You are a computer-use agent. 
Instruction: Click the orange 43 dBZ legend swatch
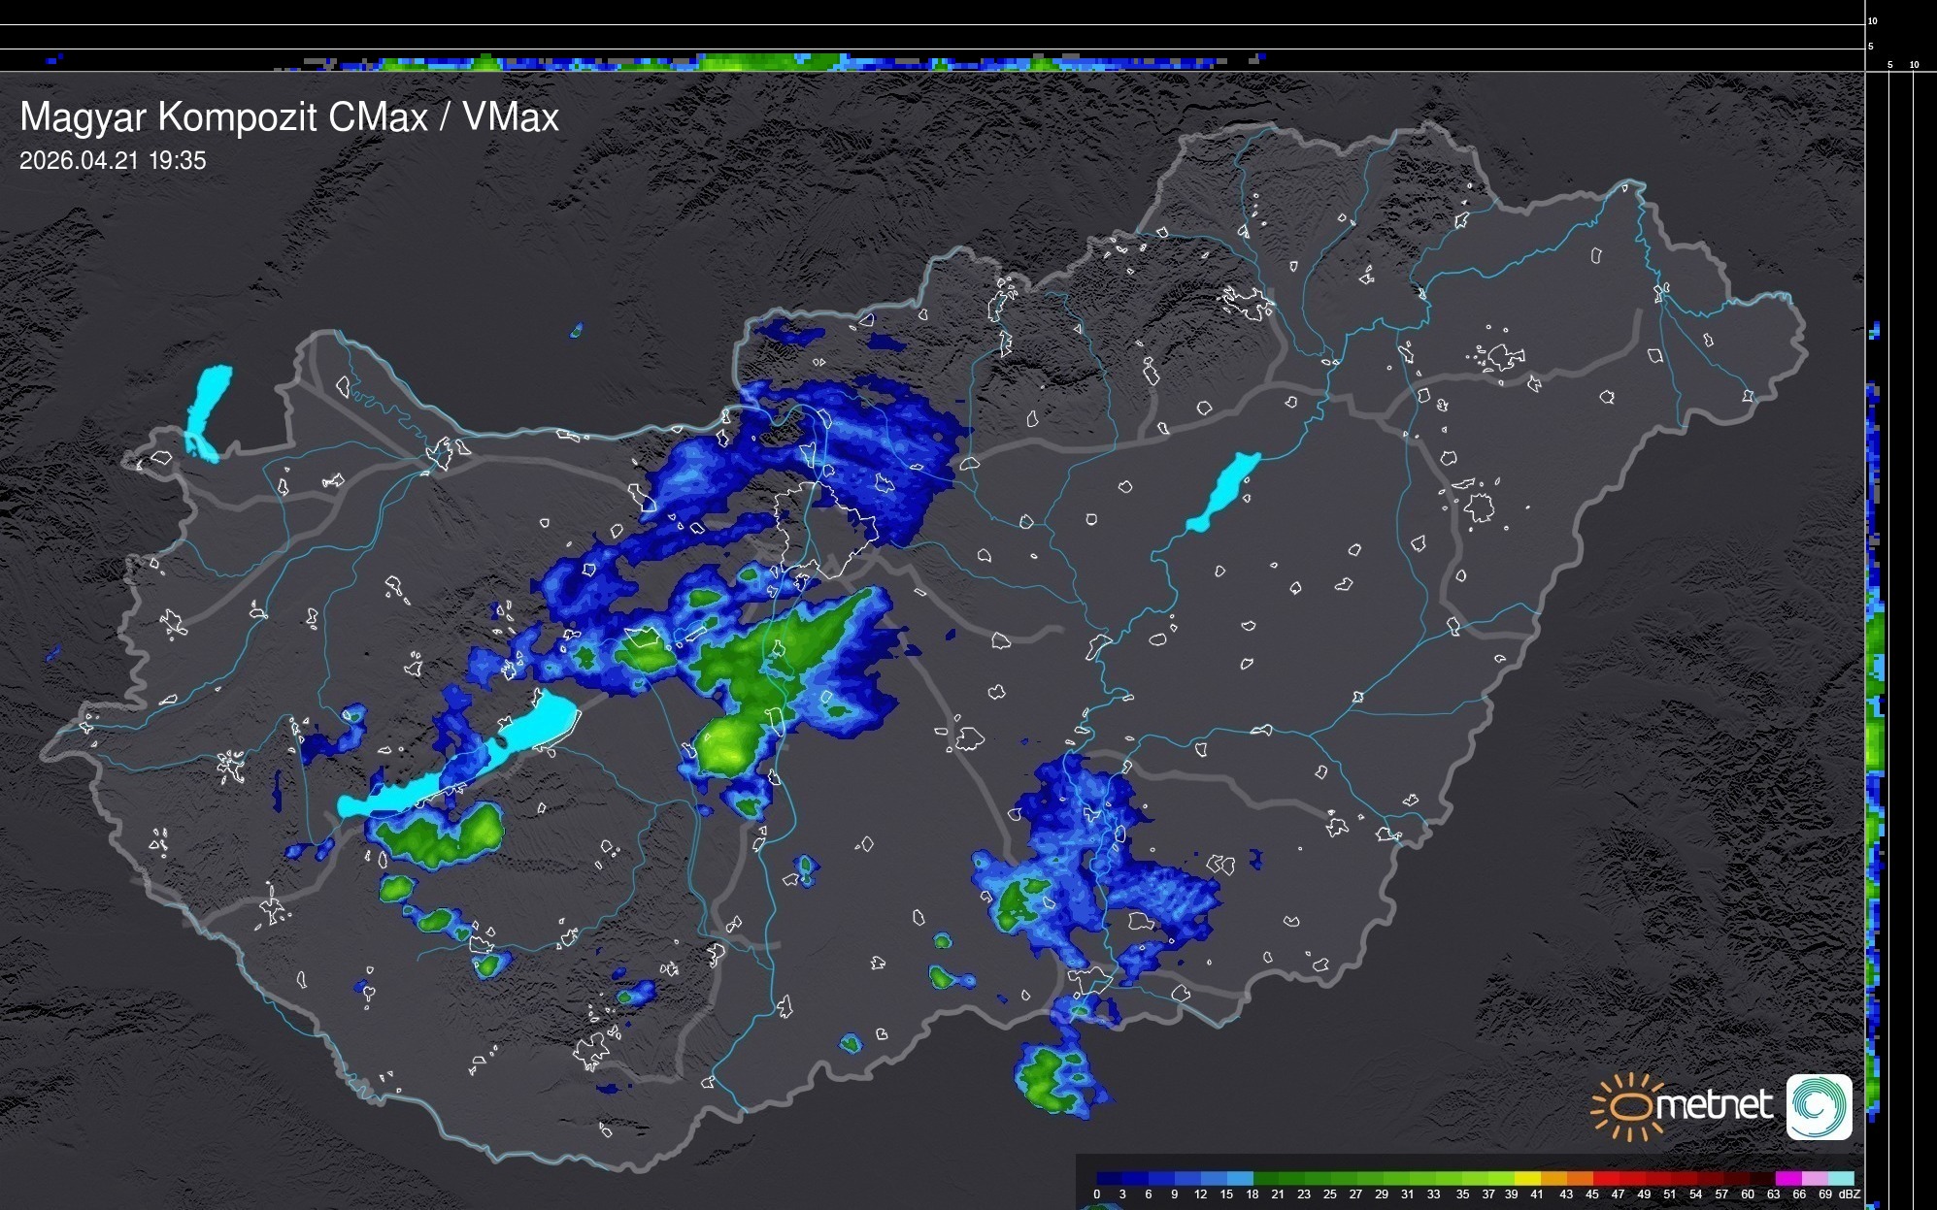click(1579, 1178)
